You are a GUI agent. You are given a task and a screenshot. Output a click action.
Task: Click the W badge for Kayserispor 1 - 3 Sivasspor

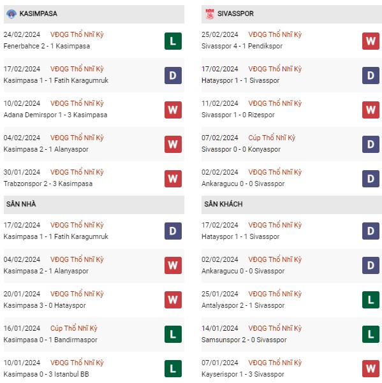[x=371, y=368]
